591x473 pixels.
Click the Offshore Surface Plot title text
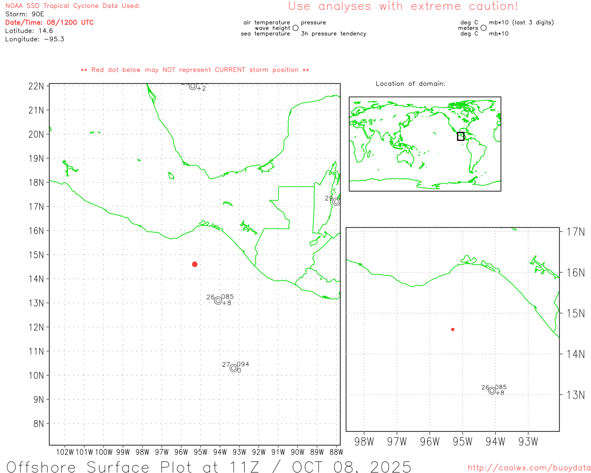pos(209,466)
